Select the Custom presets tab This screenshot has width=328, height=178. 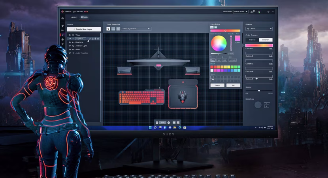[266, 40]
